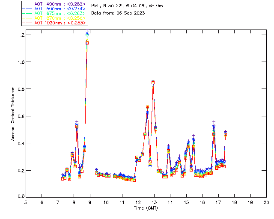This screenshot has height=219, width=274.
Task: Click the 'Time (GMT)' axis label
Action: coord(146,208)
